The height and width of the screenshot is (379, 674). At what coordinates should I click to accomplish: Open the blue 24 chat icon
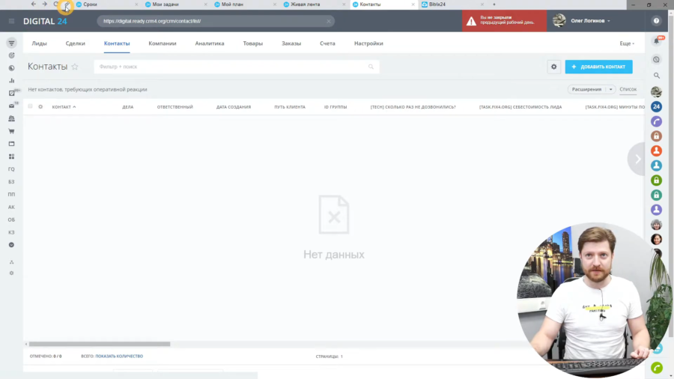pyautogui.click(x=656, y=106)
